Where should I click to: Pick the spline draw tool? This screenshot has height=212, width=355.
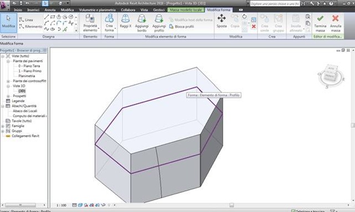pyautogui.click(x=47, y=29)
